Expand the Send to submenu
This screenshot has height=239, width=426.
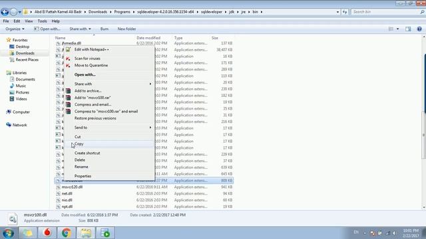click(x=109, y=127)
